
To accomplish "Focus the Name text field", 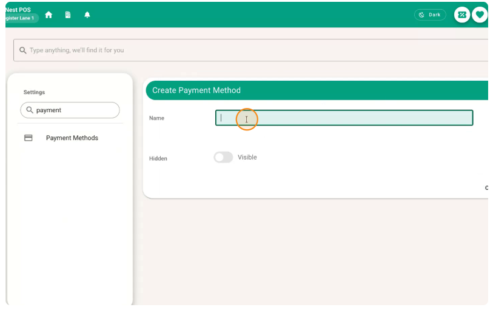I will pyautogui.click(x=344, y=118).
